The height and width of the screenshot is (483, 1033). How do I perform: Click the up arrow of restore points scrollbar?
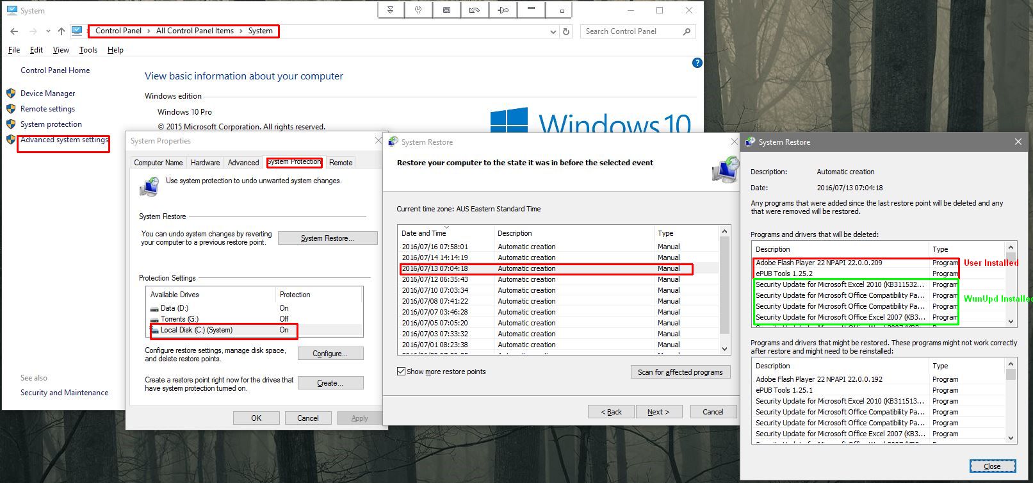click(725, 231)
